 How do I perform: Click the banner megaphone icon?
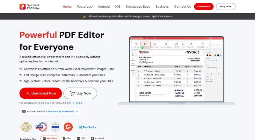click(85, 17)
